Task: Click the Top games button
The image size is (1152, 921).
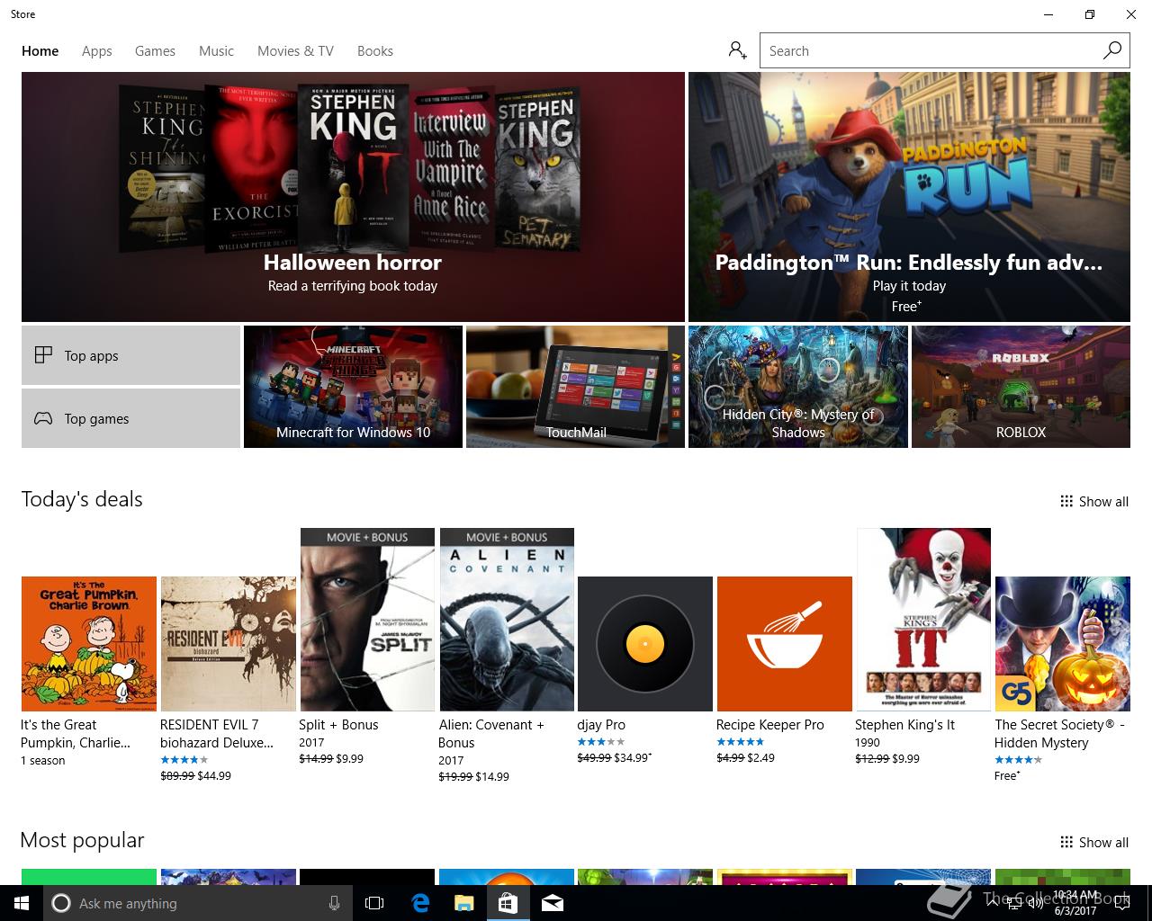Action: click(x=130, y=418)
